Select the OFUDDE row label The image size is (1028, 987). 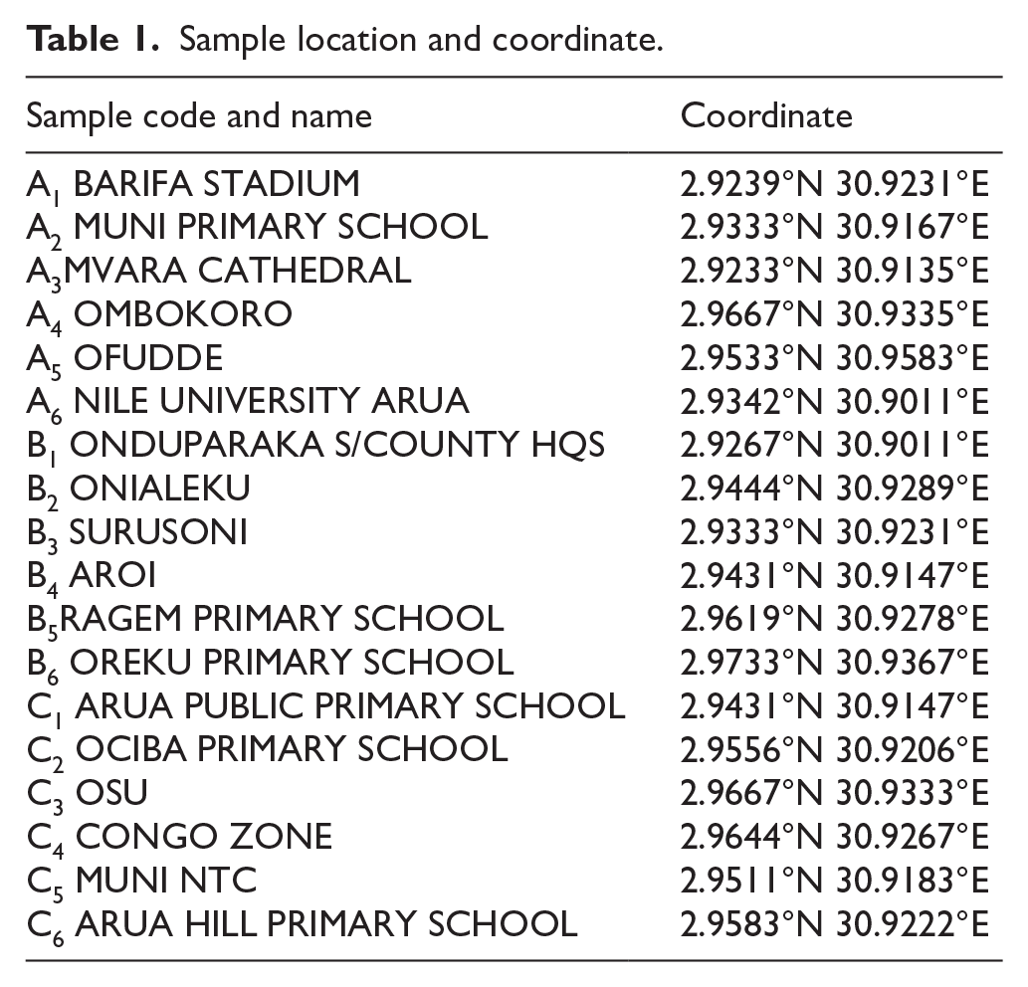[124, 359]
